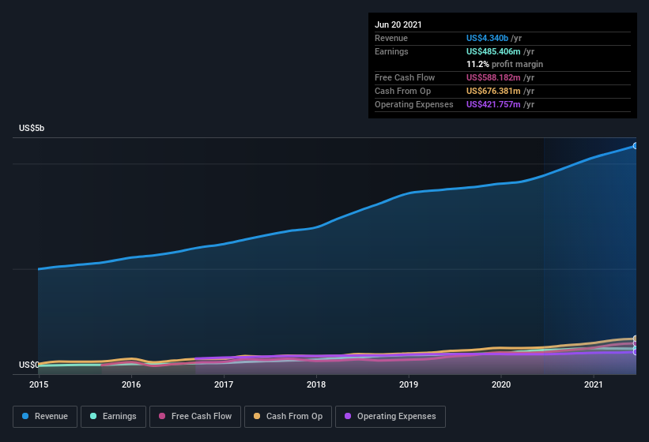Click the US$588.182m free cash flow value
Viewport: 649px width, 442px height.
point(493,77)
